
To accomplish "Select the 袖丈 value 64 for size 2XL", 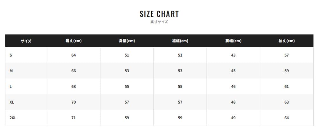I will pyautogui.click(x=287, y=118).
